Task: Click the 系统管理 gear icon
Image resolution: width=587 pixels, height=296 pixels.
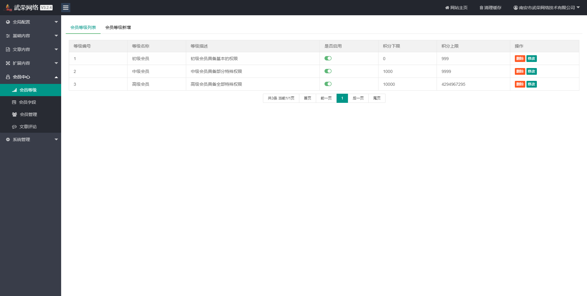Action: 8,139
